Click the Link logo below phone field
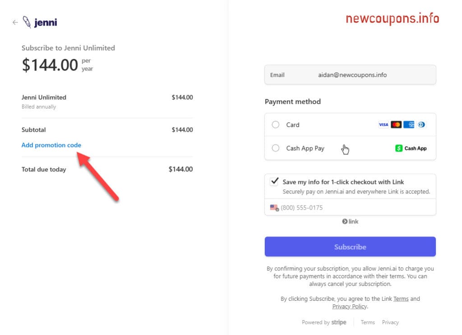 350,221
